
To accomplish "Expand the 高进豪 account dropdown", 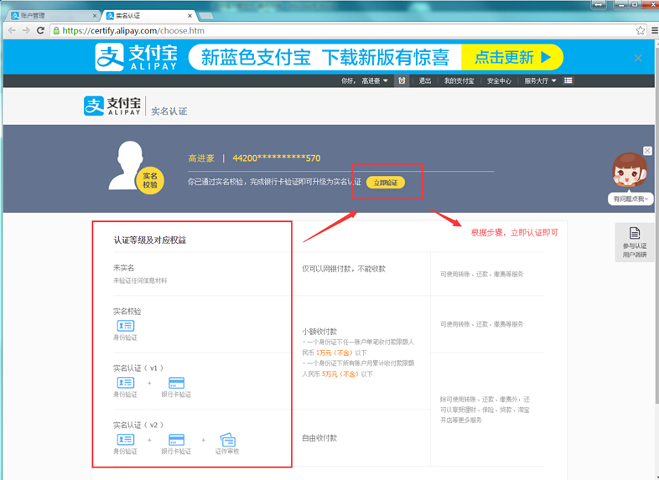I will [x=375, y=80].
